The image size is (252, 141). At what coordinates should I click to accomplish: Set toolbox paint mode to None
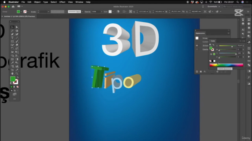17,87
